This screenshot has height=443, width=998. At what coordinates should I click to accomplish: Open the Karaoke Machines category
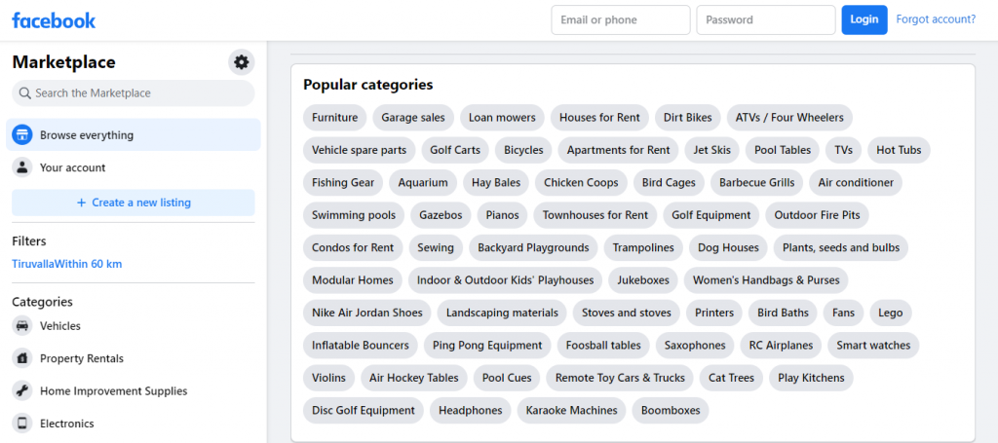point(571,411)
